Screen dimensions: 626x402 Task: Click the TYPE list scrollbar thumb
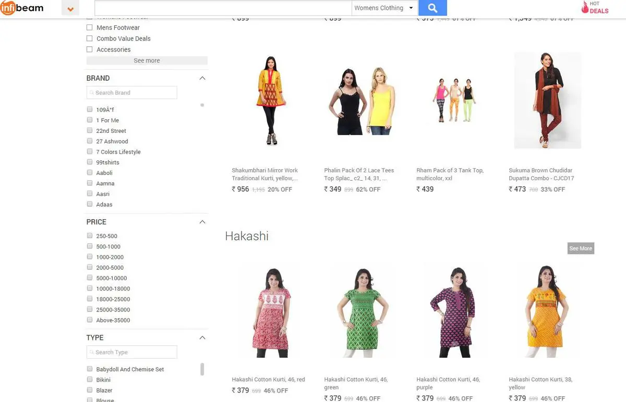[202, 369]
